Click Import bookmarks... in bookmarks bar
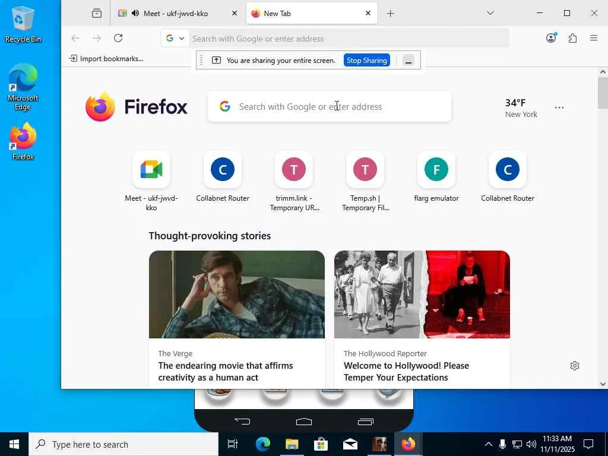The width and height of the screenshot is (608, 456). pyautogui.click(x=106, y=59)
